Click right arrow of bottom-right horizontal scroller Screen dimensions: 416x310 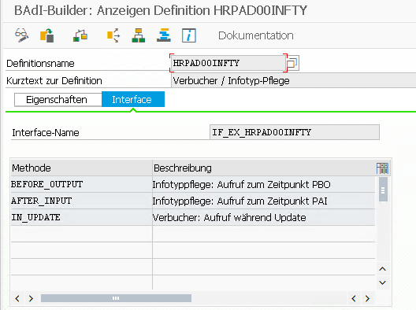(x=367, y=299)
